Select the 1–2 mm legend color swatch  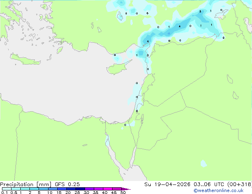pos(25,189)
